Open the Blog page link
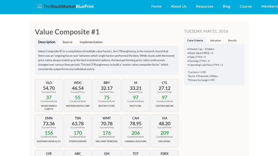Image resolution: width=278 pixels, height=156 pixels. [x=227, y=6]
